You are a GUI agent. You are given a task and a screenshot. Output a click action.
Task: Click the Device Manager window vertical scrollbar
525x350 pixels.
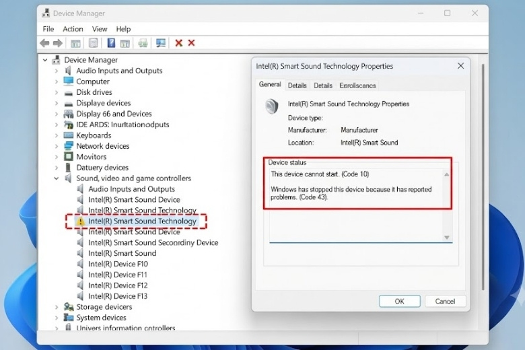[483, 177]
